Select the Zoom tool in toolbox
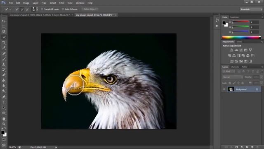The width and height of the screenshot is (264, 149). pos(4,124)
